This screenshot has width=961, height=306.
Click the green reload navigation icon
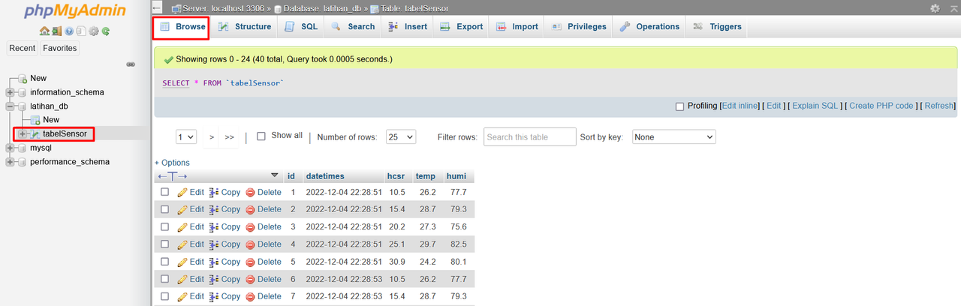pyautogui.click(x=106, y=31)
